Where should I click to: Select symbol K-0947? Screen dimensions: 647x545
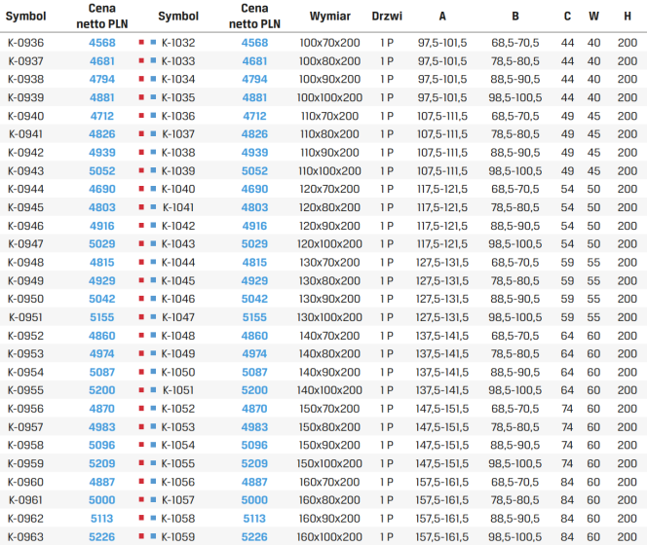point(25,244)
